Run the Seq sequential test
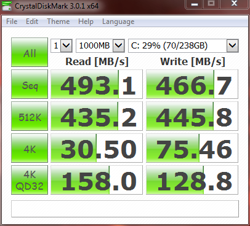Image resolution: width=250 pixels, height=226 pixels. pos(30,84)
